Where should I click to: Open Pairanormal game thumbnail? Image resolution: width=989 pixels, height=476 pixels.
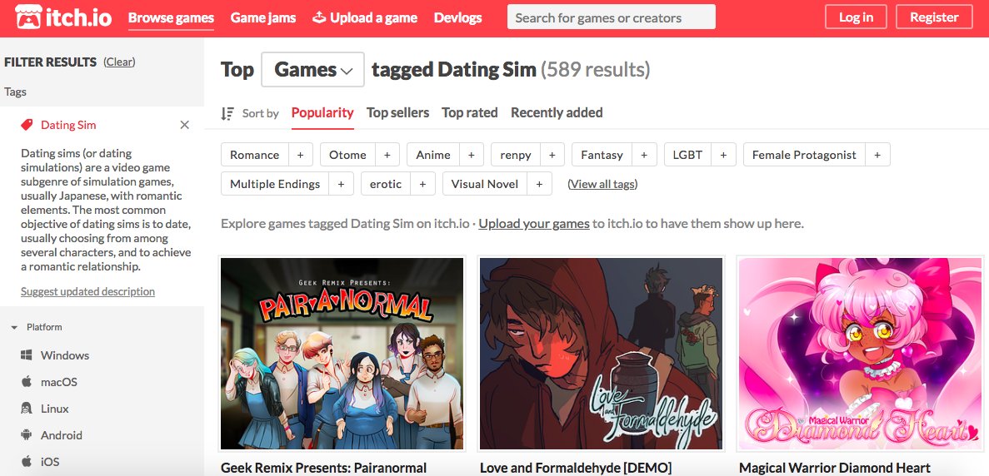pos(342,353)
